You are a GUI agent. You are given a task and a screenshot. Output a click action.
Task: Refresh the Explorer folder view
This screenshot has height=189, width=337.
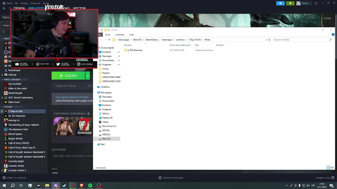269,40
